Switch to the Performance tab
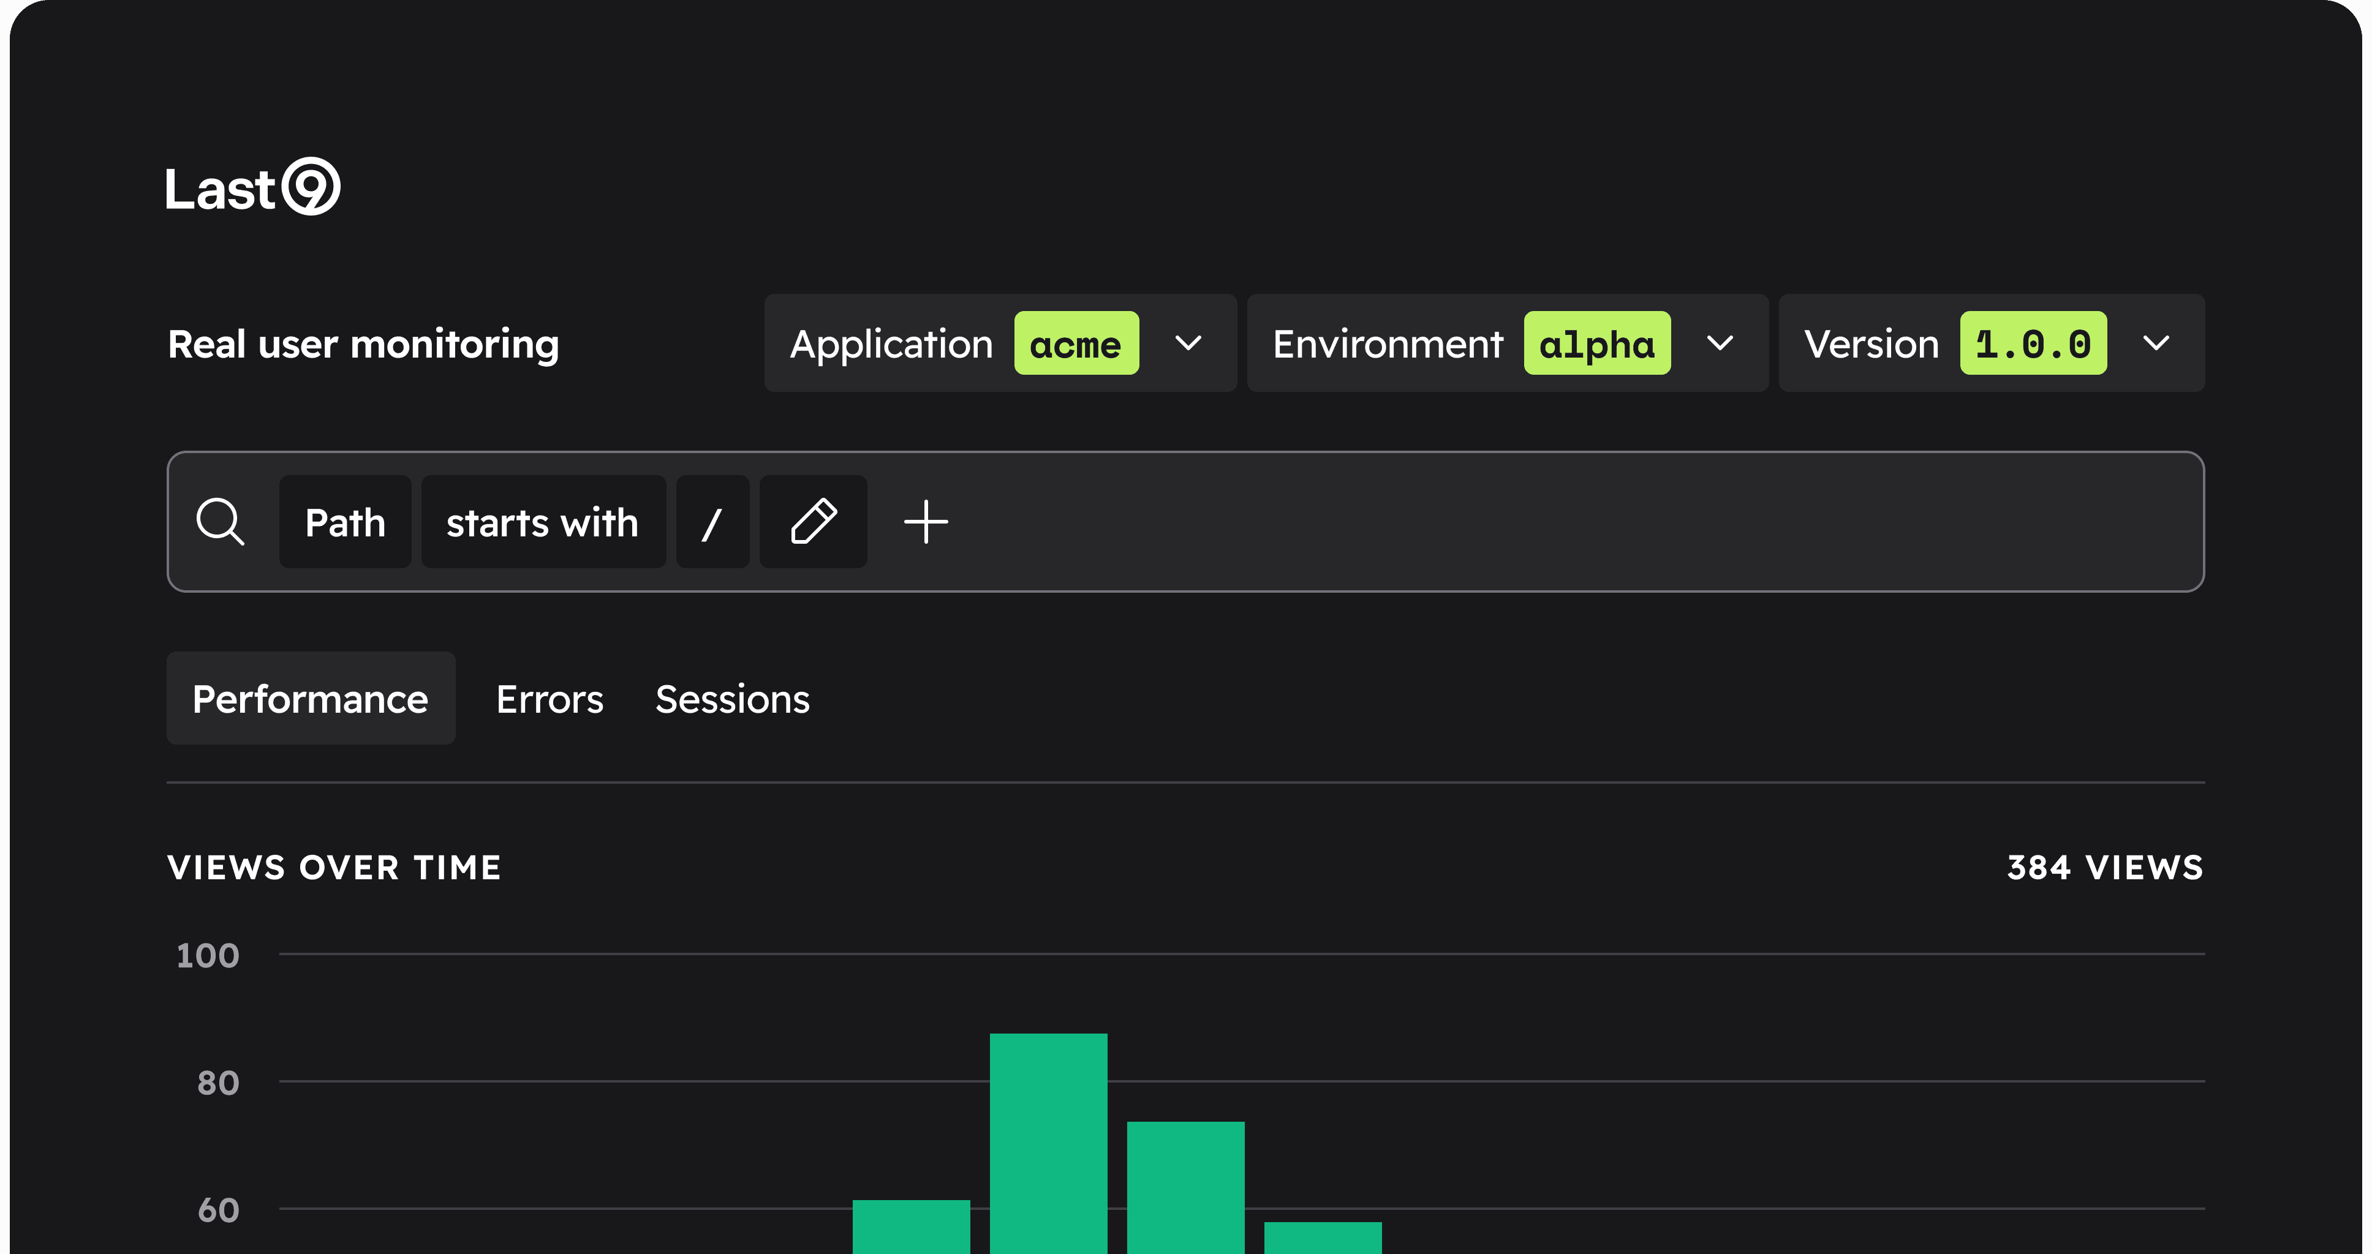Screen dimensions: 2372x1254 (x=311, y=698)
